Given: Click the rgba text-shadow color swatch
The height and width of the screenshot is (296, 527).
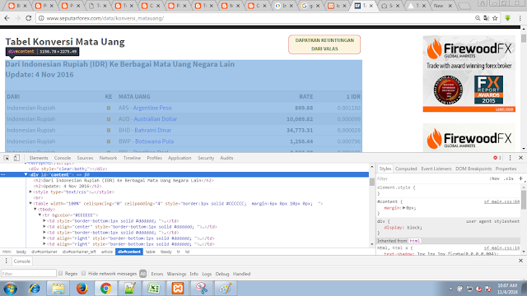Looking at the screenshot, I should click(450, 253).
